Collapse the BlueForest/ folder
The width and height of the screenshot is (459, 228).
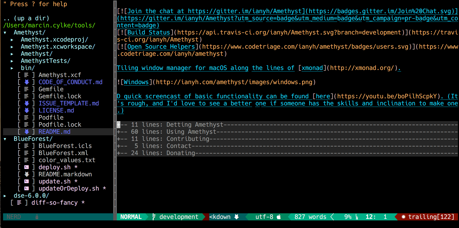point(5,139)
